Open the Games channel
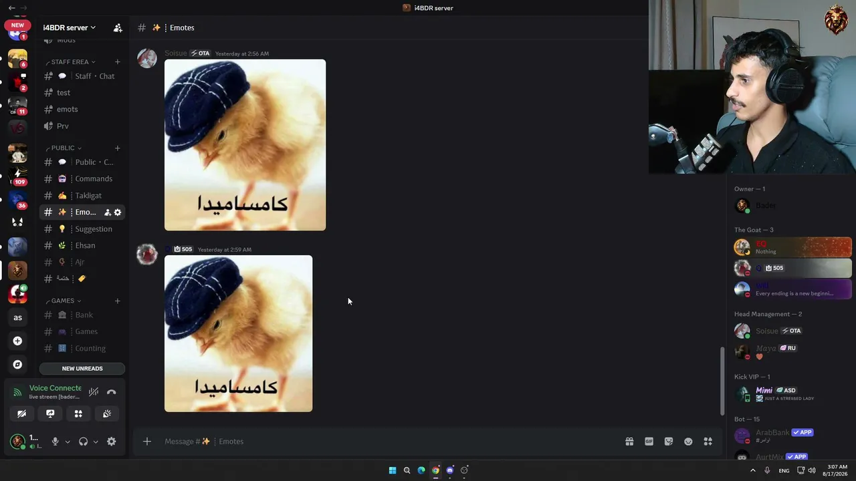Image resolution: width=856 pixels, height=481 pixels. coord(82,332)
